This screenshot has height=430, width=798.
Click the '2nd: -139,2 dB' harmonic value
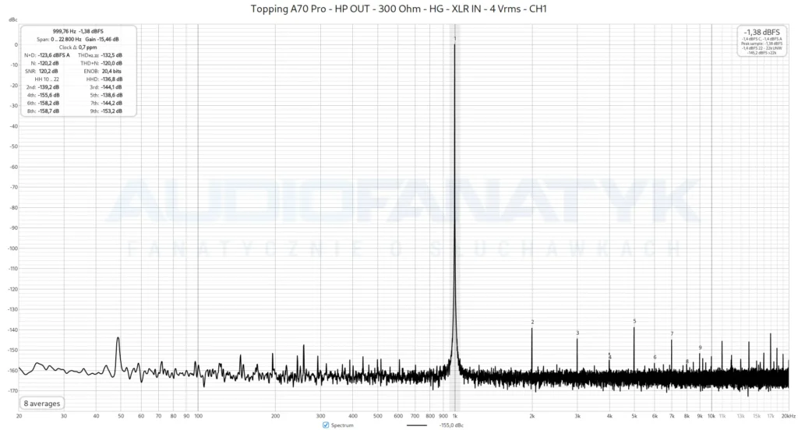click(43, 87)
